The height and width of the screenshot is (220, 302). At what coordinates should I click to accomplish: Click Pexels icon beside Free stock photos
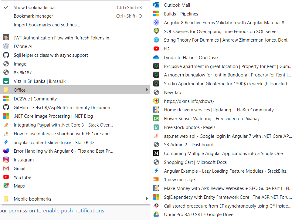[156, 127]
